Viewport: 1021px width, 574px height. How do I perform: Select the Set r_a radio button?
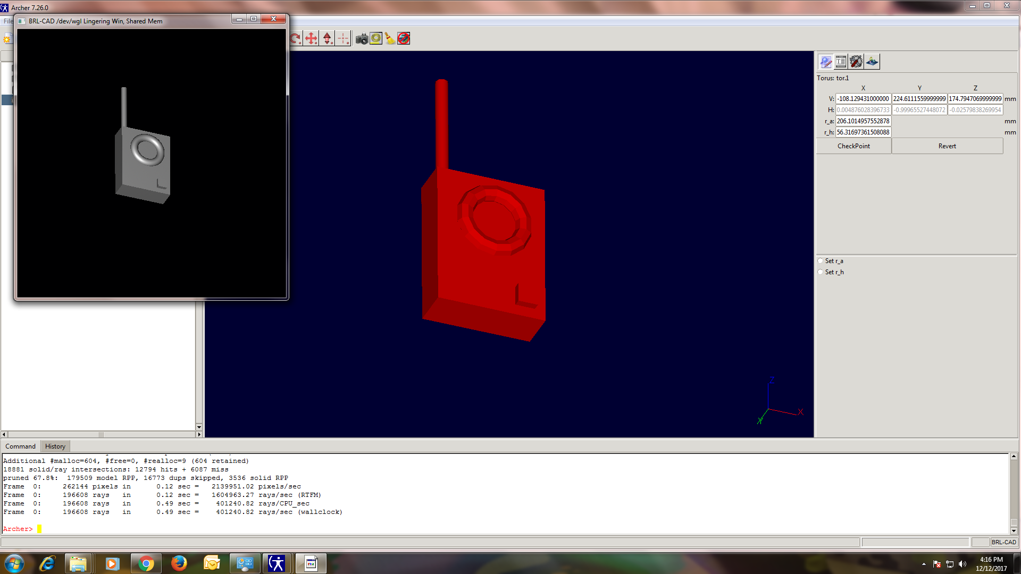821,260
